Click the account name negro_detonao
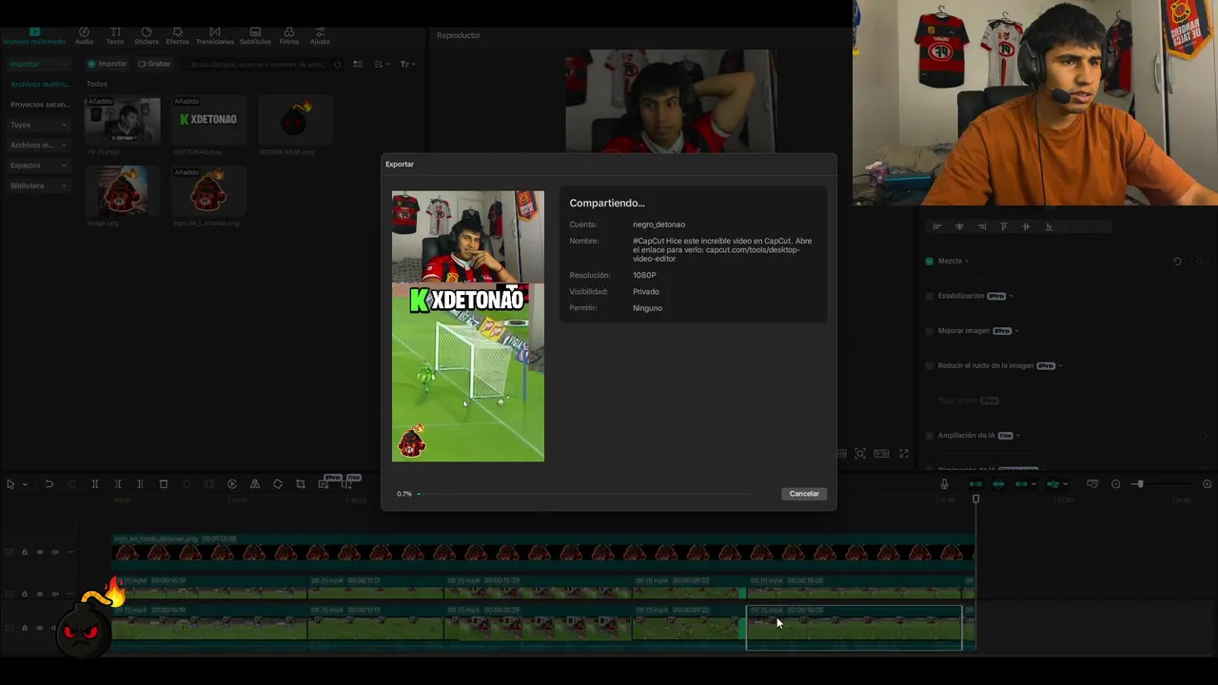Viewport: 1218px width, 685px height. tap(658, 225)
